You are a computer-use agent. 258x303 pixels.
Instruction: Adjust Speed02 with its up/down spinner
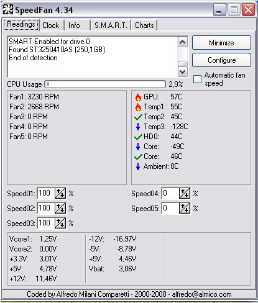(x=60, y=208)
